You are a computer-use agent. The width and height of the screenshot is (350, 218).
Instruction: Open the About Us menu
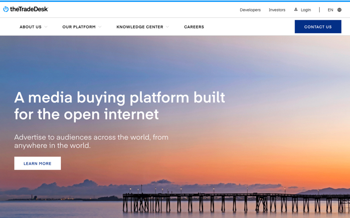pyautogui.click(x=30, y=27)
